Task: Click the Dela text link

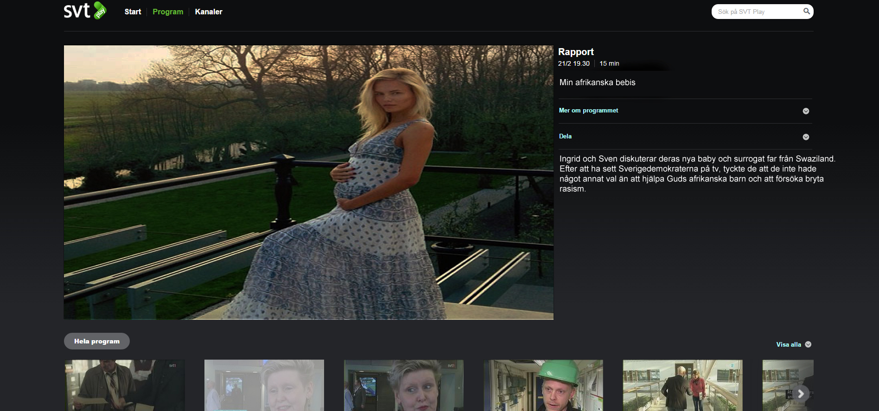Action: tap(565, 137)
